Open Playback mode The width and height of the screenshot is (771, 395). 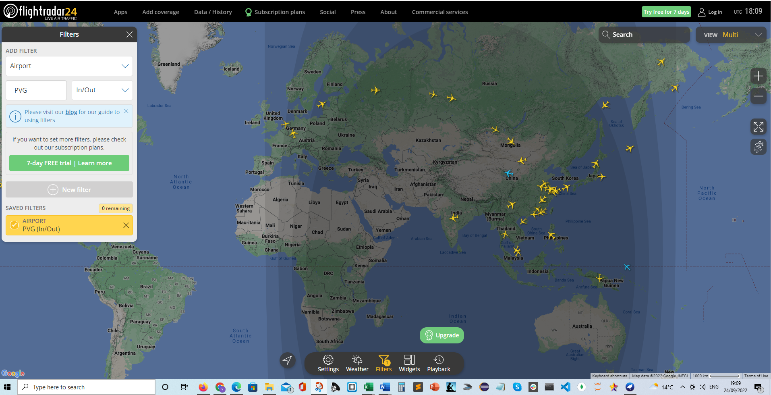439,364
